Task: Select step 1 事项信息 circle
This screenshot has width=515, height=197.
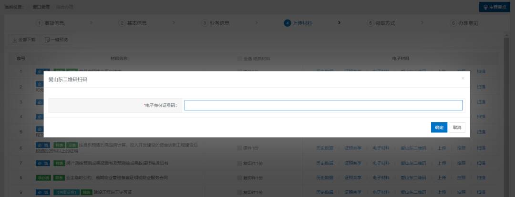Action: pos(41,23)
